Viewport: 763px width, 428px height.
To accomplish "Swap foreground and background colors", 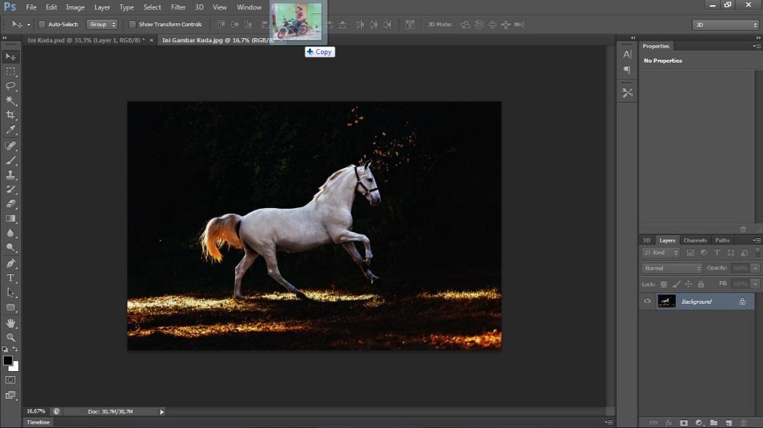I will 15,349.
